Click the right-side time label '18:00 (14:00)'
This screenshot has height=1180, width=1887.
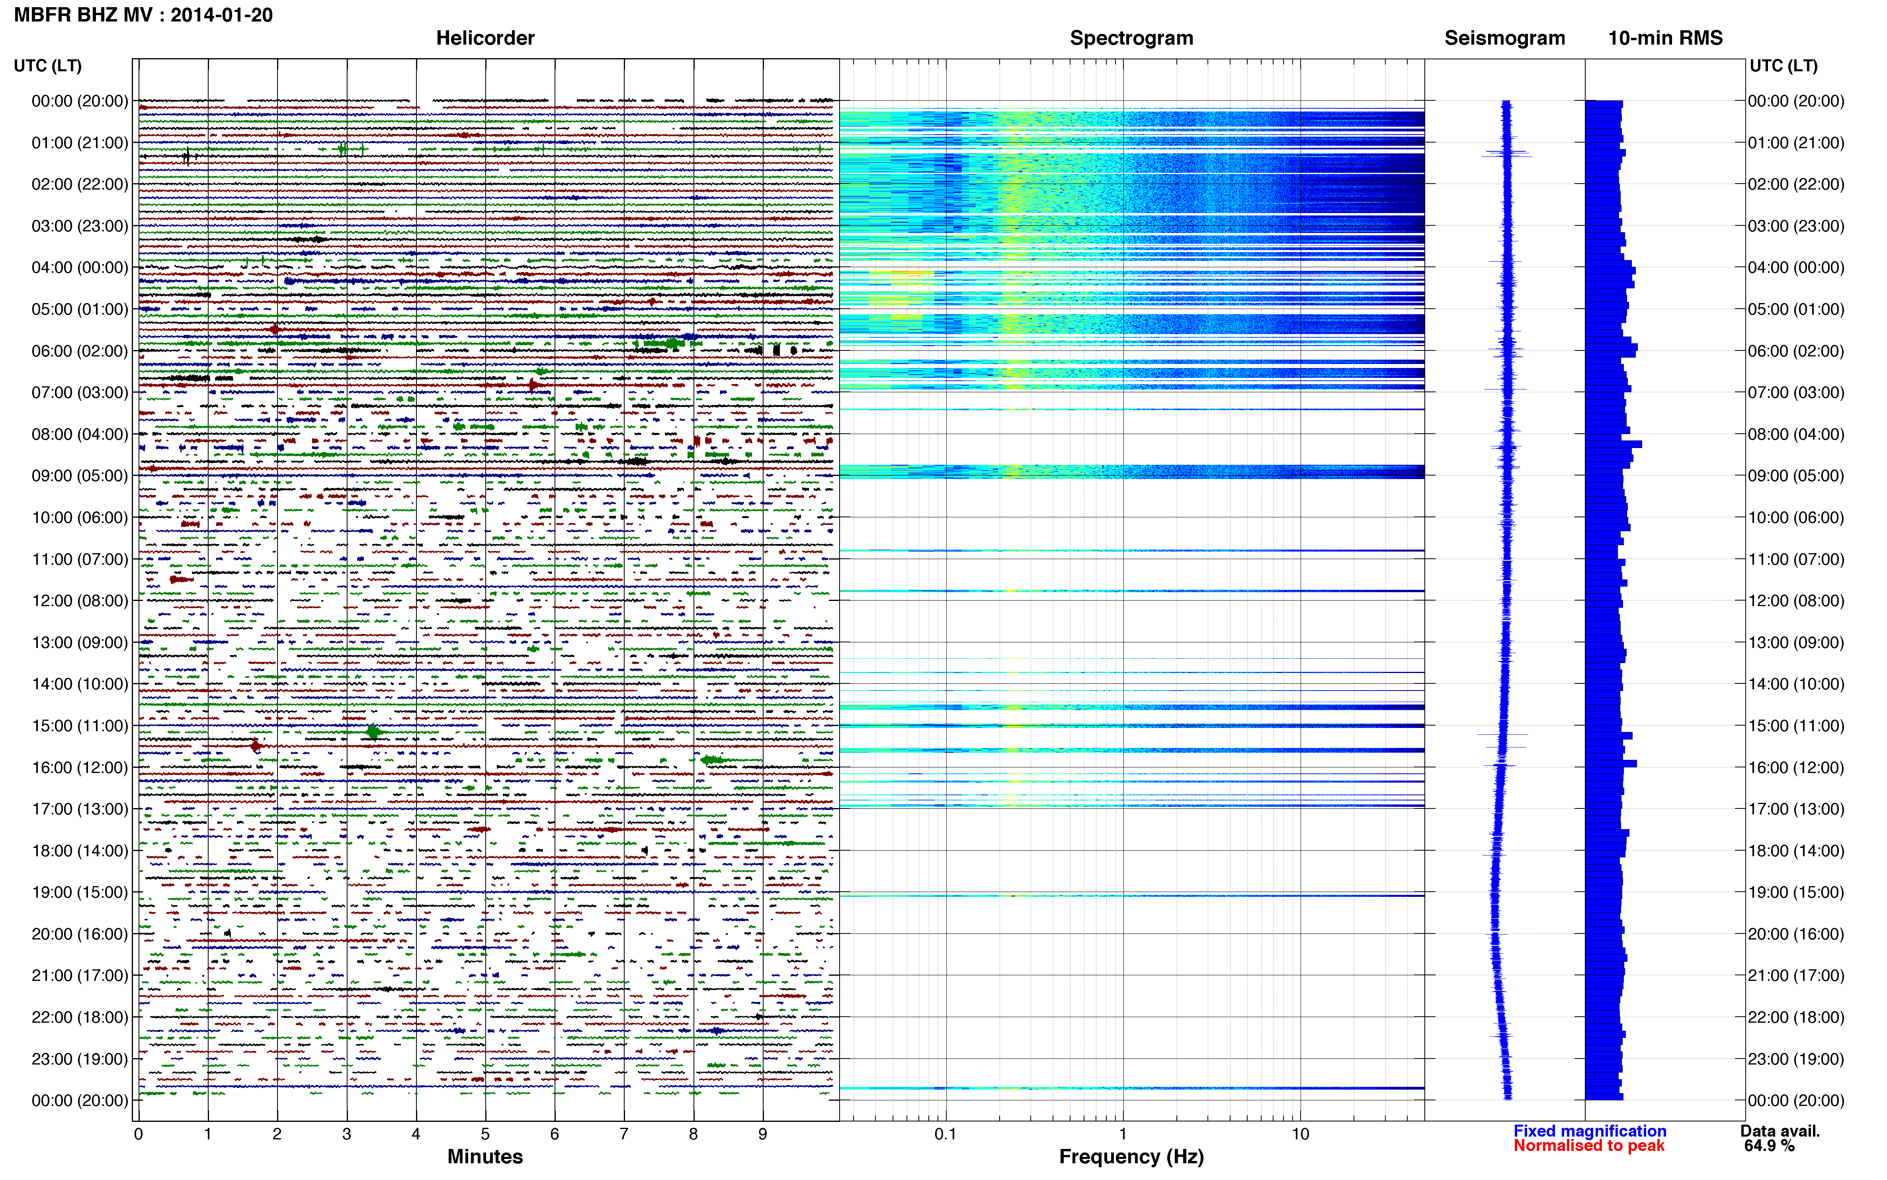click(x=1796, y=851)
